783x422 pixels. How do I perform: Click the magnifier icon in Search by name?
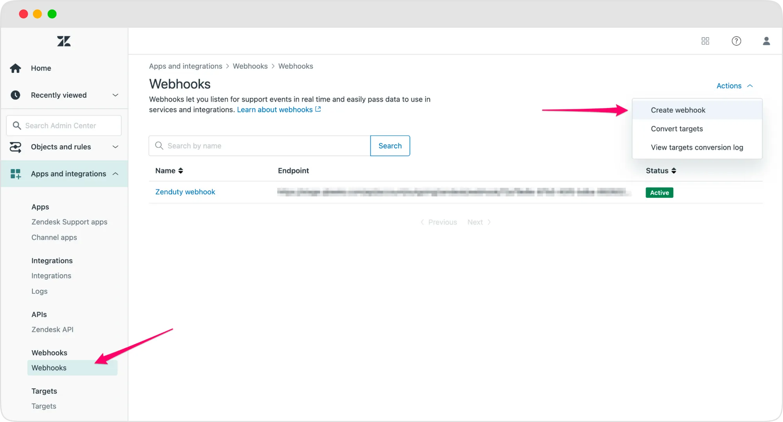click(x=159, y=145)
